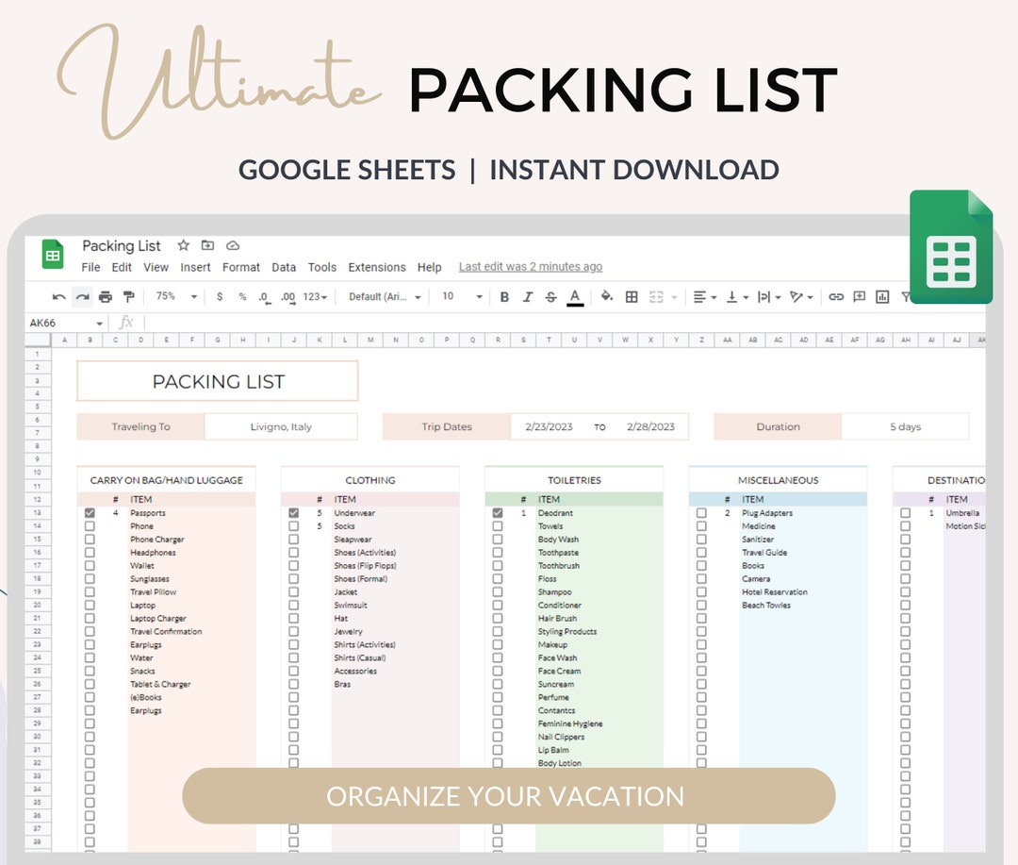The width and height of the screenshot is (1018, 865).
Task: Select the Paint format tool
Action: [x=129, y=297]
